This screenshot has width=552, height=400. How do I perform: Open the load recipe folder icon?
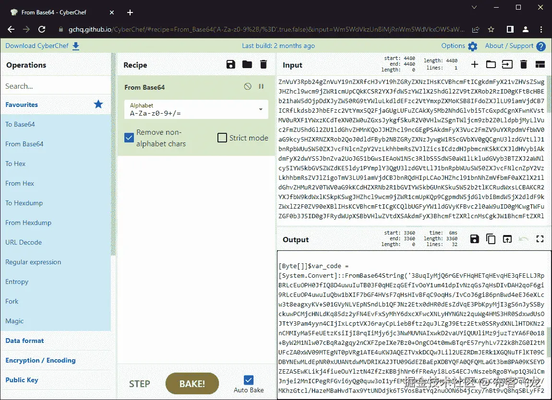247,64
